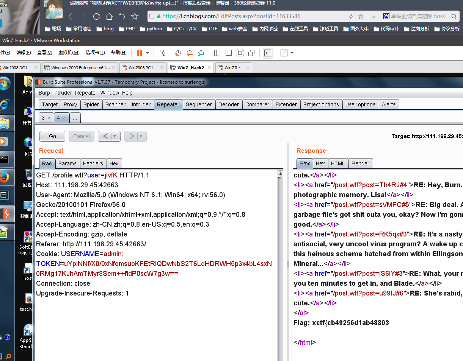Click the VMware take snapshot icon
463x361 pixels.
(x=178, y=53)
